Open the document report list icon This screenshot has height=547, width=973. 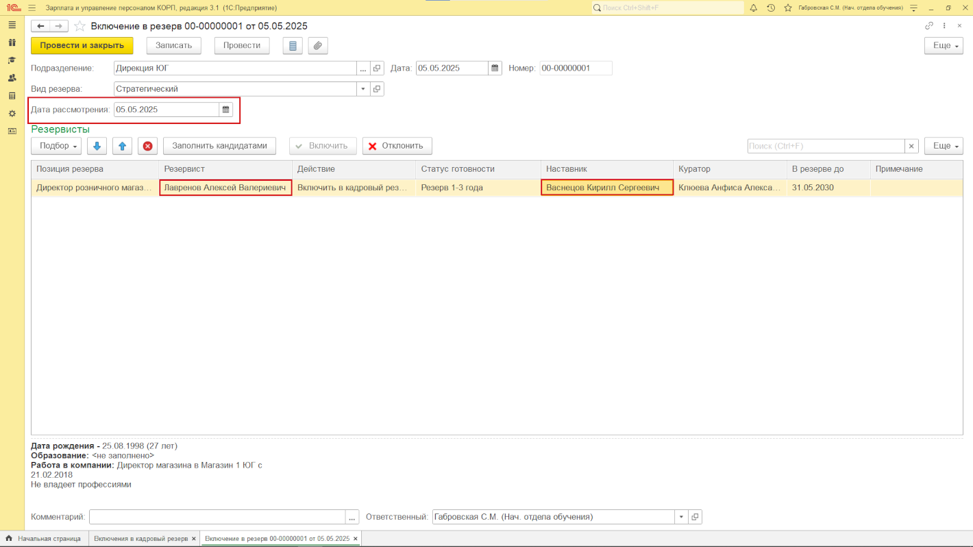click(293, 46)
